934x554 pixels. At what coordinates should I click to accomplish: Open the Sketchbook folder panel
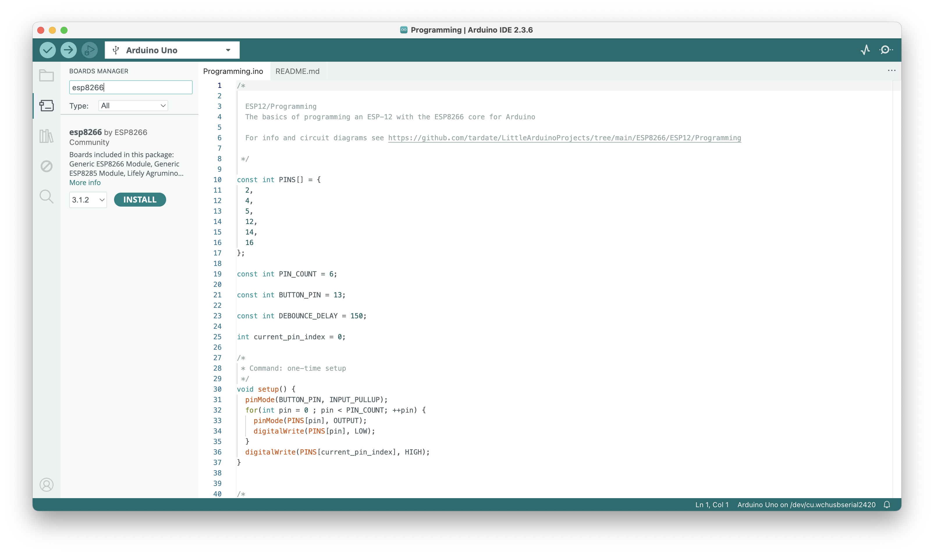pos(47,75)
